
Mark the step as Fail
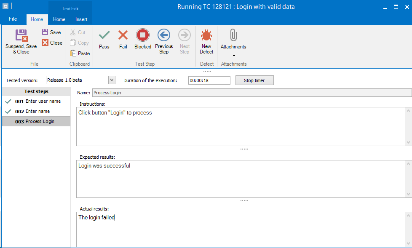[123, 35]
